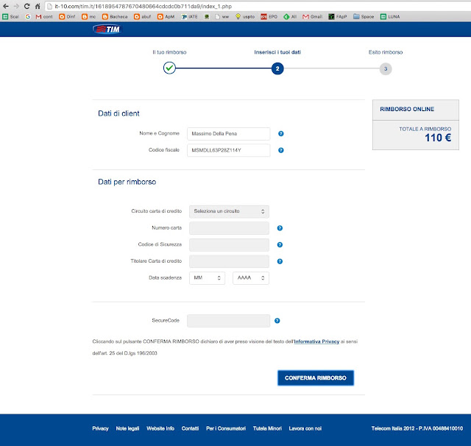Focus the SecureCode field
This screenshot has height=446, width=471.
pos(229,321)
